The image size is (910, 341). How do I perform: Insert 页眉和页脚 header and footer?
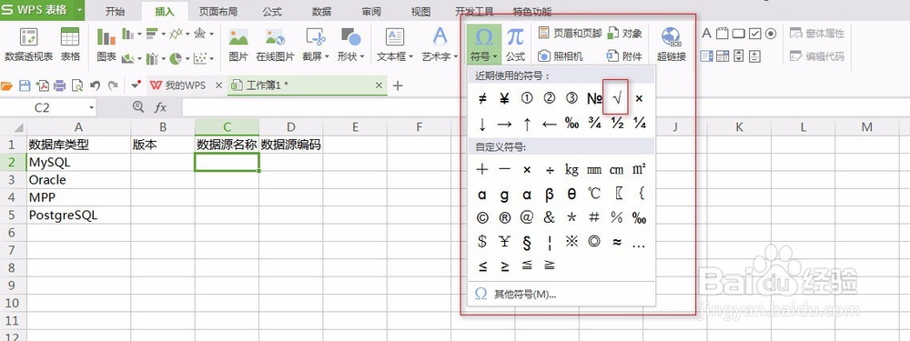click(570, 33)
